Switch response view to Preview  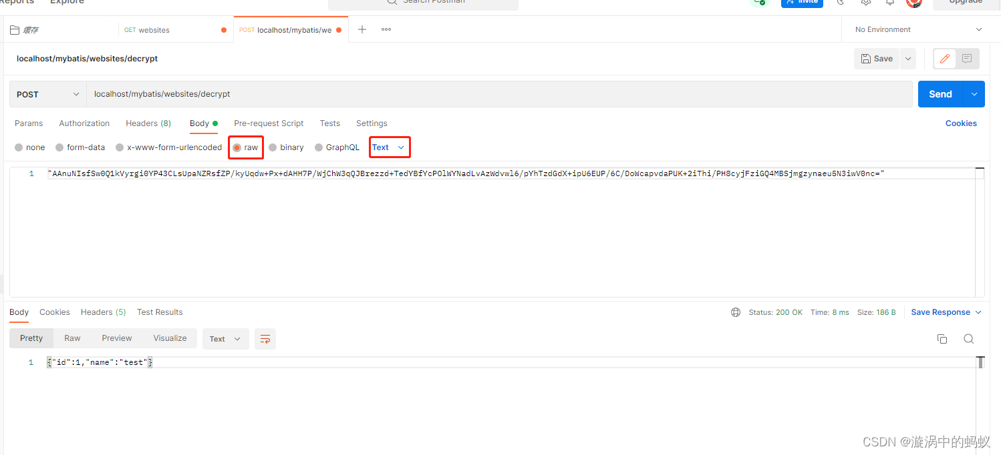click(x=117, y=338)
